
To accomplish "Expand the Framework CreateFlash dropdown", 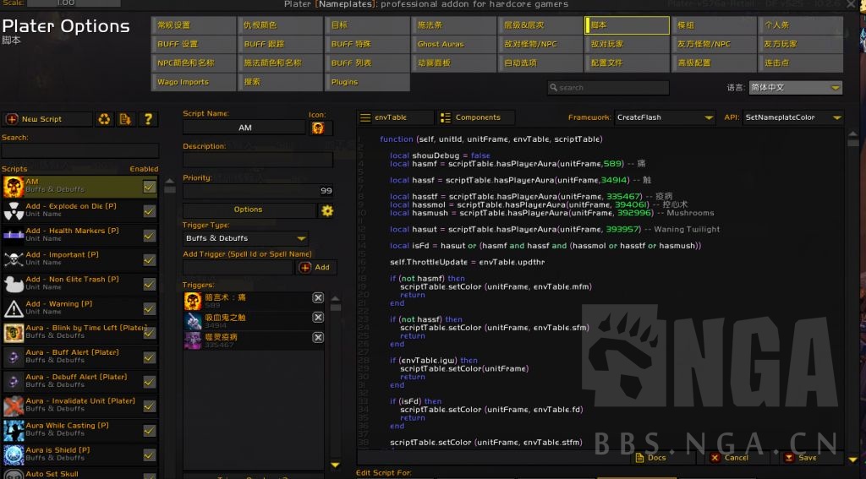I will click(664, 117).
